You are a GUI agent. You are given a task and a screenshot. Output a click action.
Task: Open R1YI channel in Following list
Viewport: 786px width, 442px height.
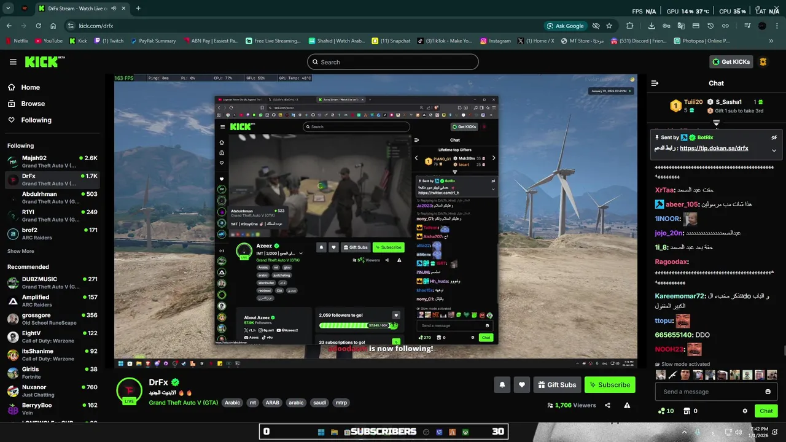pyautogui.click(x=52, y=215)
